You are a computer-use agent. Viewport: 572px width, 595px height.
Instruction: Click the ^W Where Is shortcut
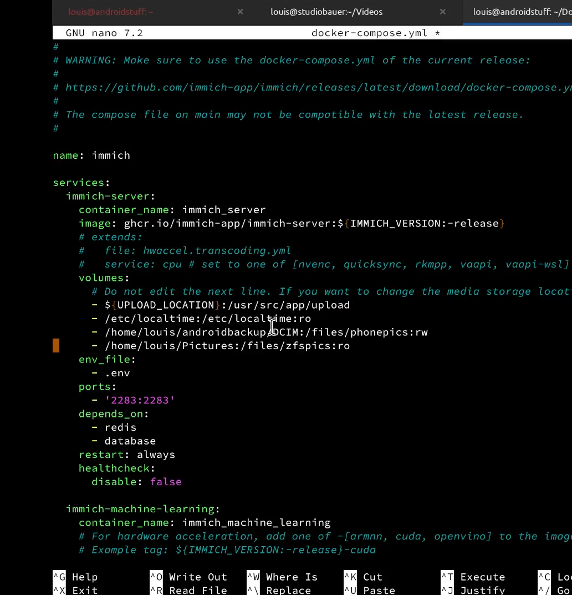coord(282,577)
